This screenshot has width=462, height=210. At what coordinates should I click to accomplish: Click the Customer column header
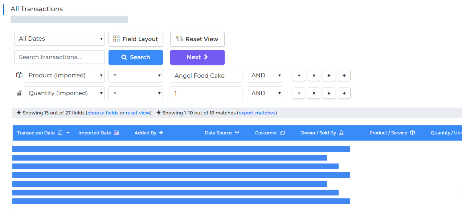[266, 133]
